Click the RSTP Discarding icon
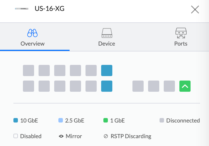The image size is (209, 146). (106, 136)
